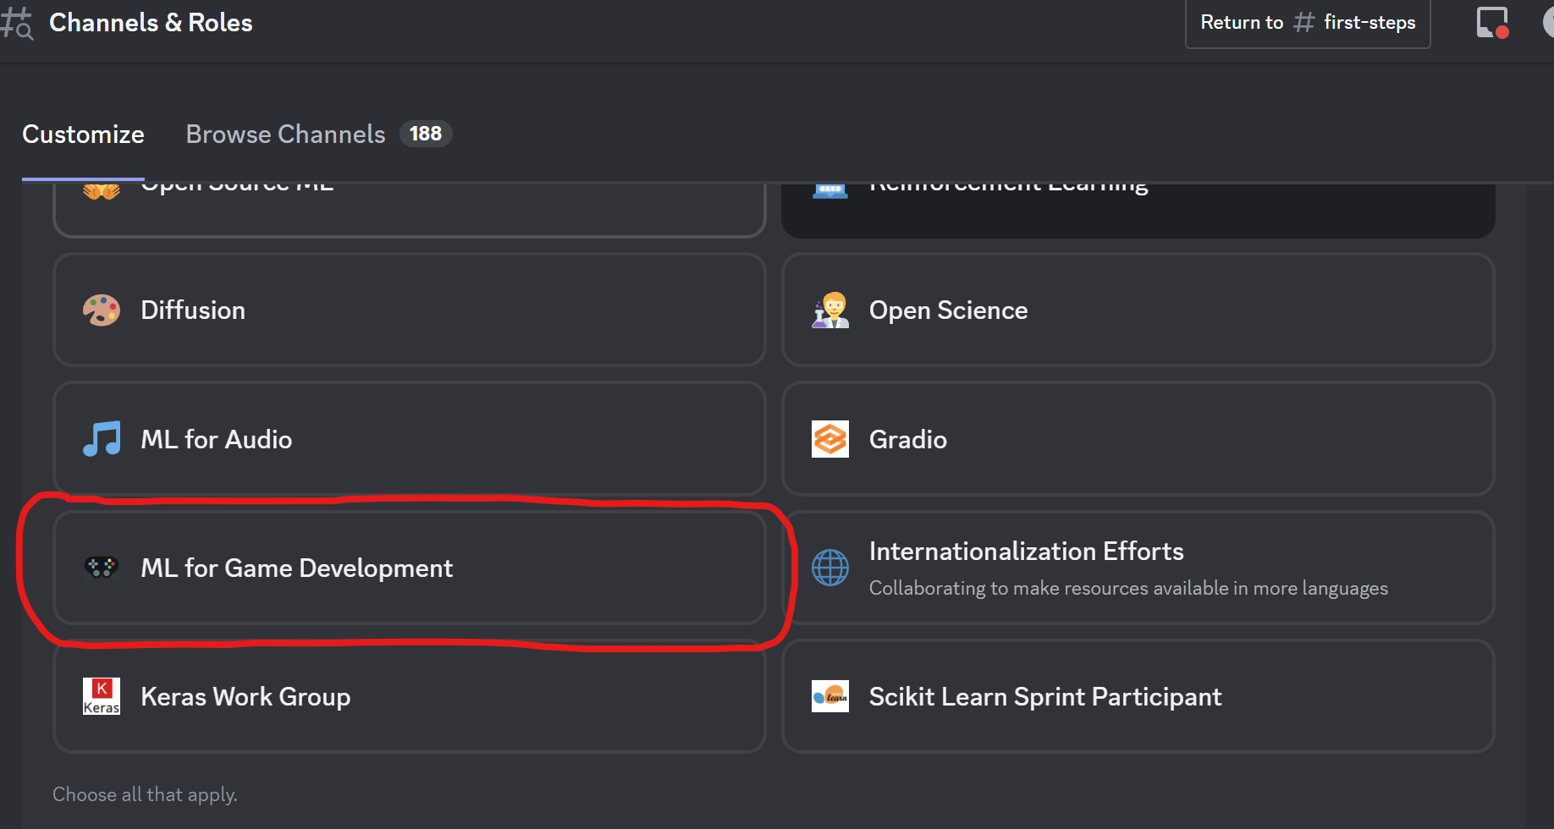Image resolution: width=1554 pixels, height=829 pixels.
Task: Click Return to first-steps button
Action: coord(1307,23)
